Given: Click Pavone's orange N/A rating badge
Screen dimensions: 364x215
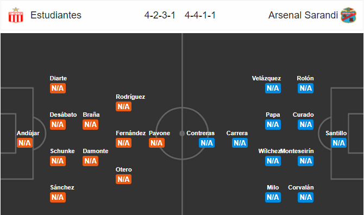Looking at the screenshot, I should coord(156,143).
